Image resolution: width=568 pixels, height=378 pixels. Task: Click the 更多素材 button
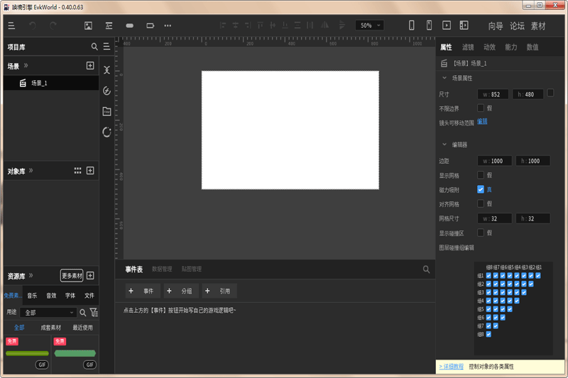click(72, 276)
